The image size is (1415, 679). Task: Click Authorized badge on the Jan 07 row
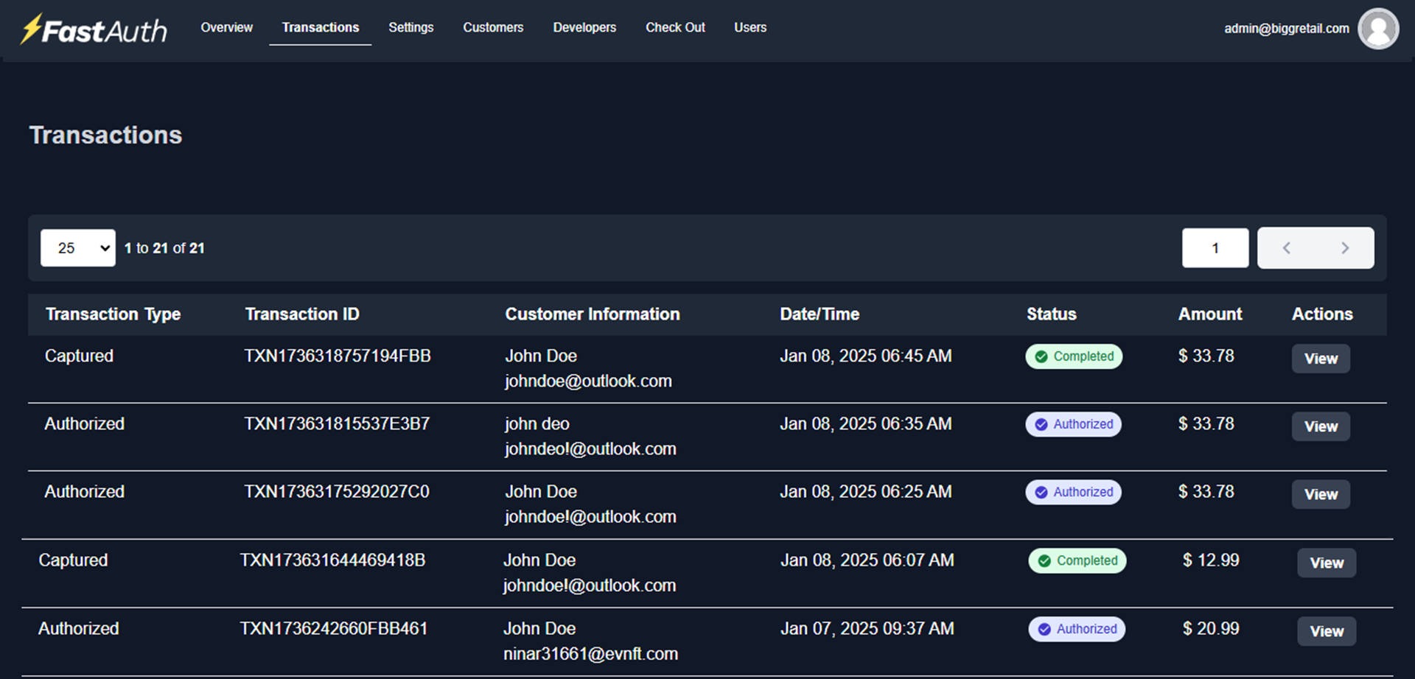pyautogui.click(x=1077, y=629)
